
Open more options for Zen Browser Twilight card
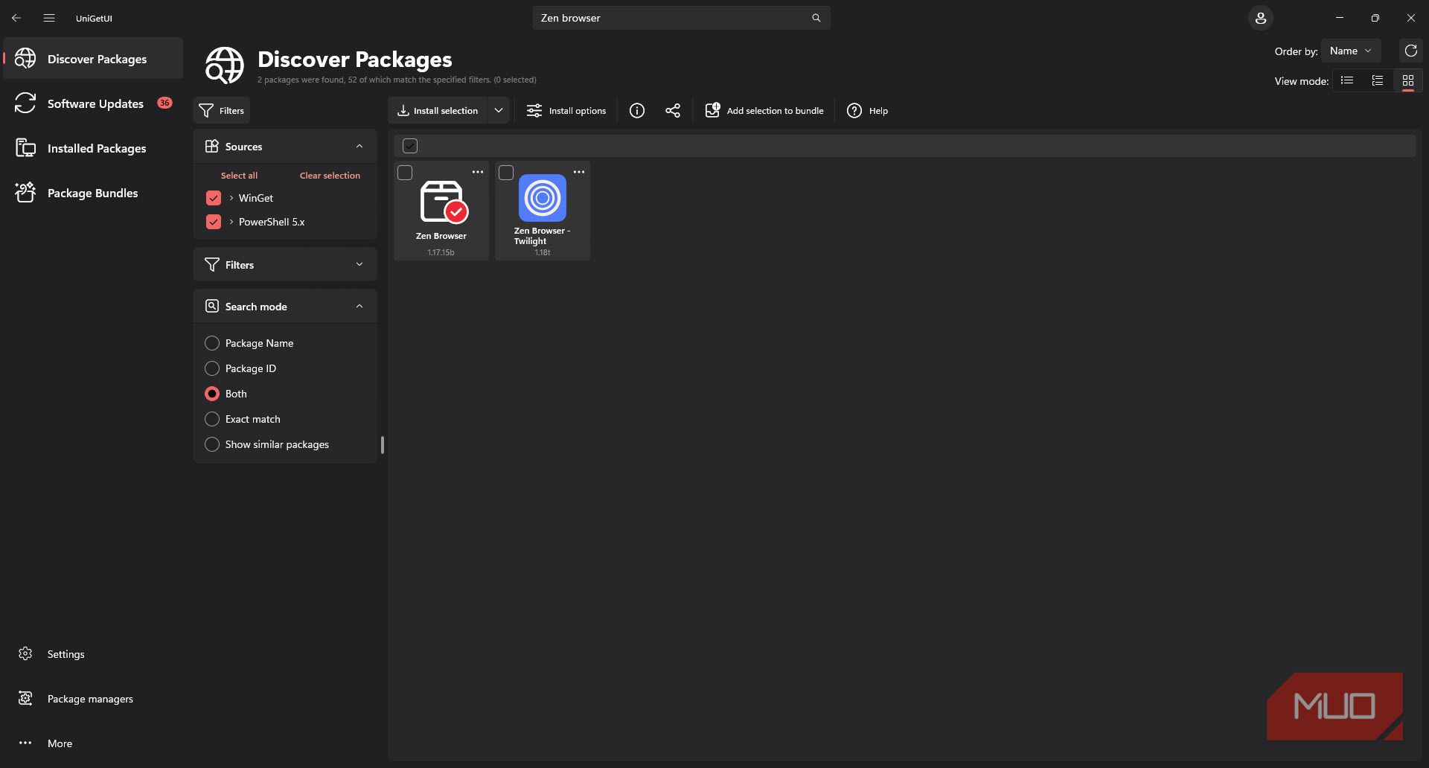click(x=579, y=172)
